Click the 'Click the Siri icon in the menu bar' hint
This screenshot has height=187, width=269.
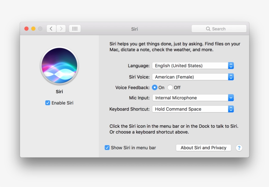[x=174, y=129]
